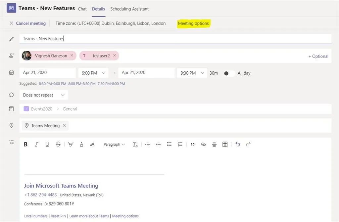Pick suggested time 8:00 PM-8:30 PM

tap(82, 84)
